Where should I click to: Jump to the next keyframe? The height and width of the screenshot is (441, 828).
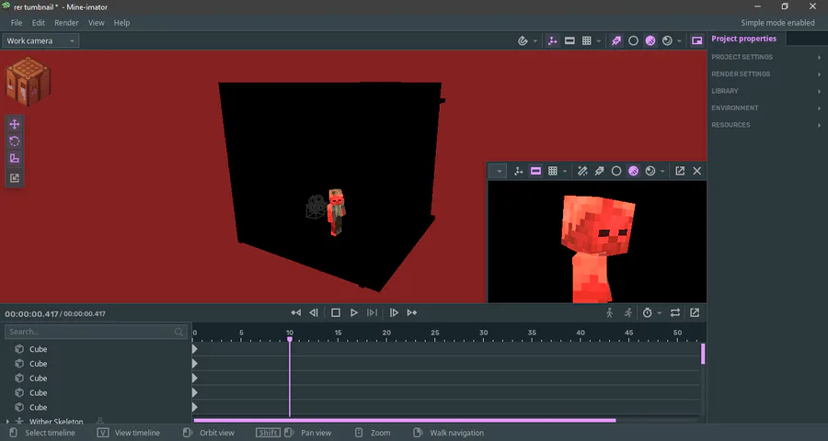click(412, 312)
